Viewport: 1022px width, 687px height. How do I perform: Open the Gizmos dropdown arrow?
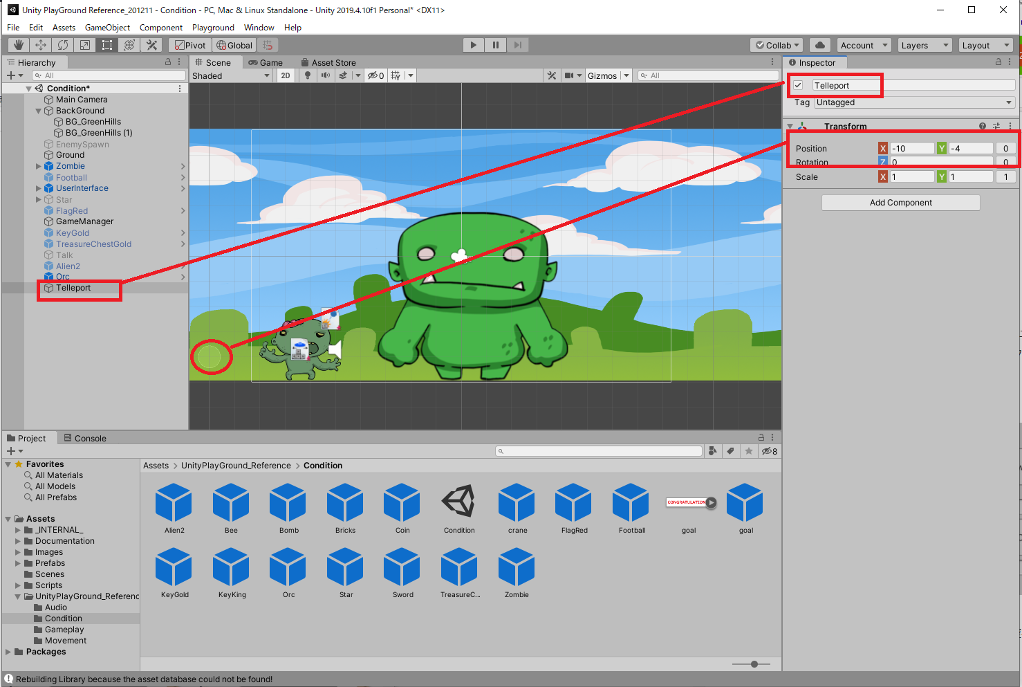626,75
